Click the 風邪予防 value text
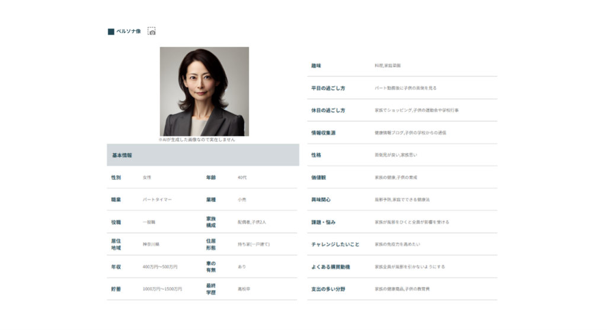Viewport: 607px width, 330px height. click(x=382, y=199)
